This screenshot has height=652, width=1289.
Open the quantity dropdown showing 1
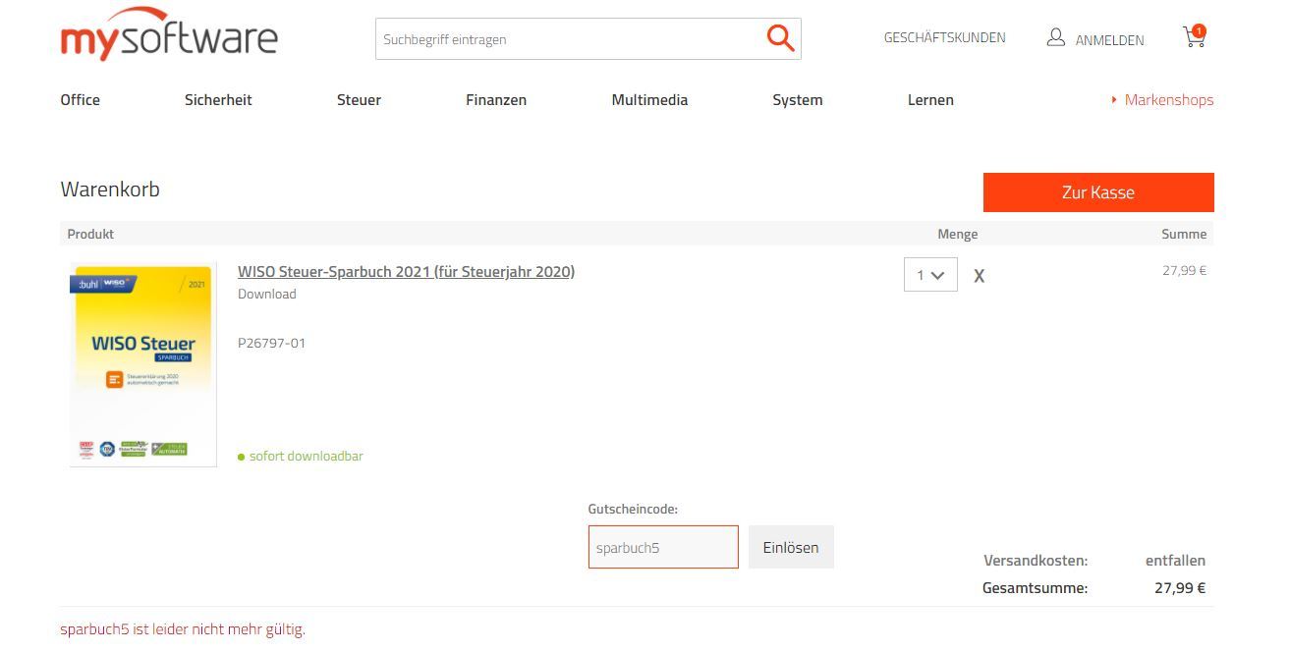[x=930, y=275]
